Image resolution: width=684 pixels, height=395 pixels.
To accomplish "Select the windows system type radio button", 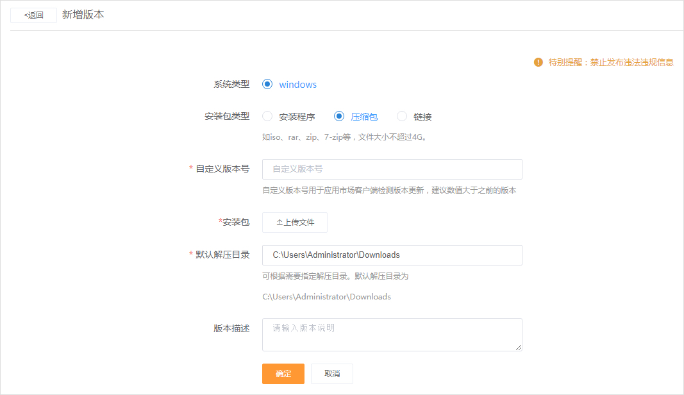I will 267,84.
